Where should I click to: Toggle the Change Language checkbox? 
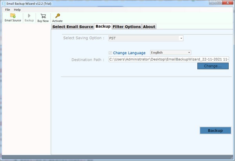pyautogui.click(x=110, y=53)
